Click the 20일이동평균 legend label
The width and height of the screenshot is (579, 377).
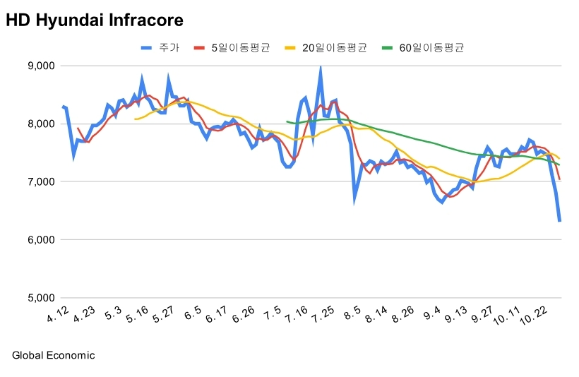[335, 47]
